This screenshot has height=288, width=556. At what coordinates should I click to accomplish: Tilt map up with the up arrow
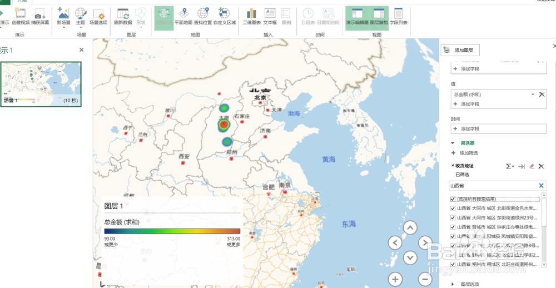pos(410,228)
